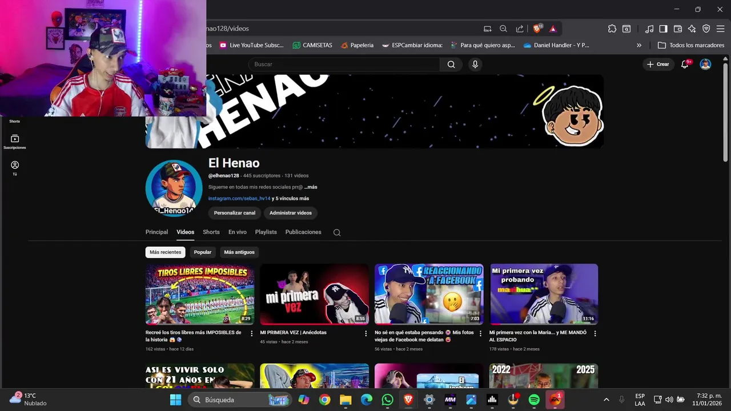This screenshot has height=411, width=731.
Task: Click the 'y 5 vínculos más' link
Action: point(291,199)
